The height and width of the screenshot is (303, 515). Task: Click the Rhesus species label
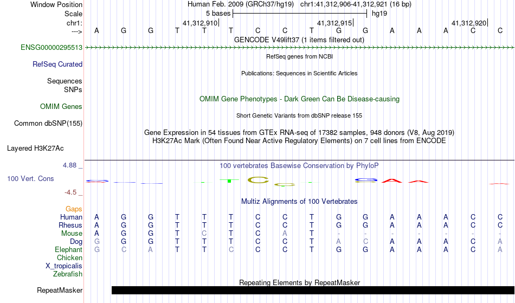[70, 225]
